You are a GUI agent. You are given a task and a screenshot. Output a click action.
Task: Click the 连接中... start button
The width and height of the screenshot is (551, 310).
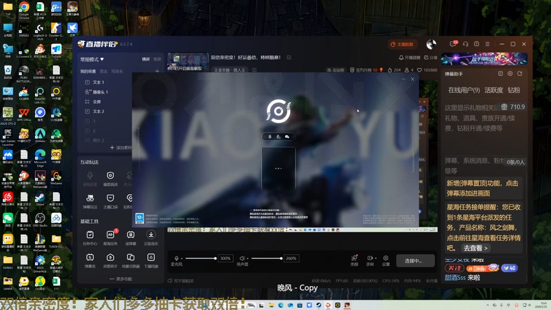pyautogui.click(x=415, y=261)
